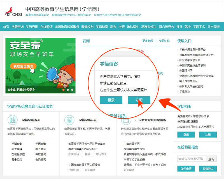This screenshot has width=224, height=179.
Task: Open the 本人查询 link
Action: pyautogui.click(x=41, y=149)
